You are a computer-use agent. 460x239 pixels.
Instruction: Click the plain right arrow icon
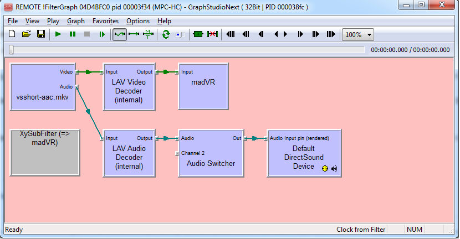285,34
